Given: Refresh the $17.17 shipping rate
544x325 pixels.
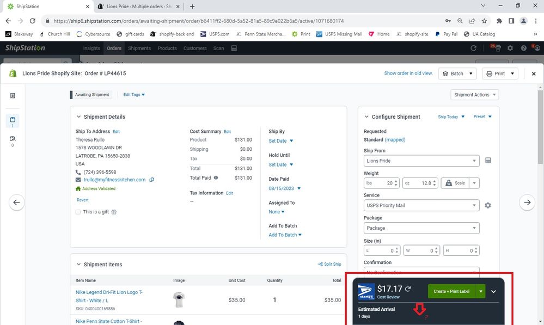Looking at the screenshot, I should tap(408, 289).
